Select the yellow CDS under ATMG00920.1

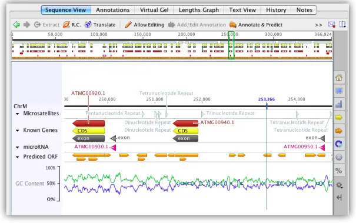[88, 131]
